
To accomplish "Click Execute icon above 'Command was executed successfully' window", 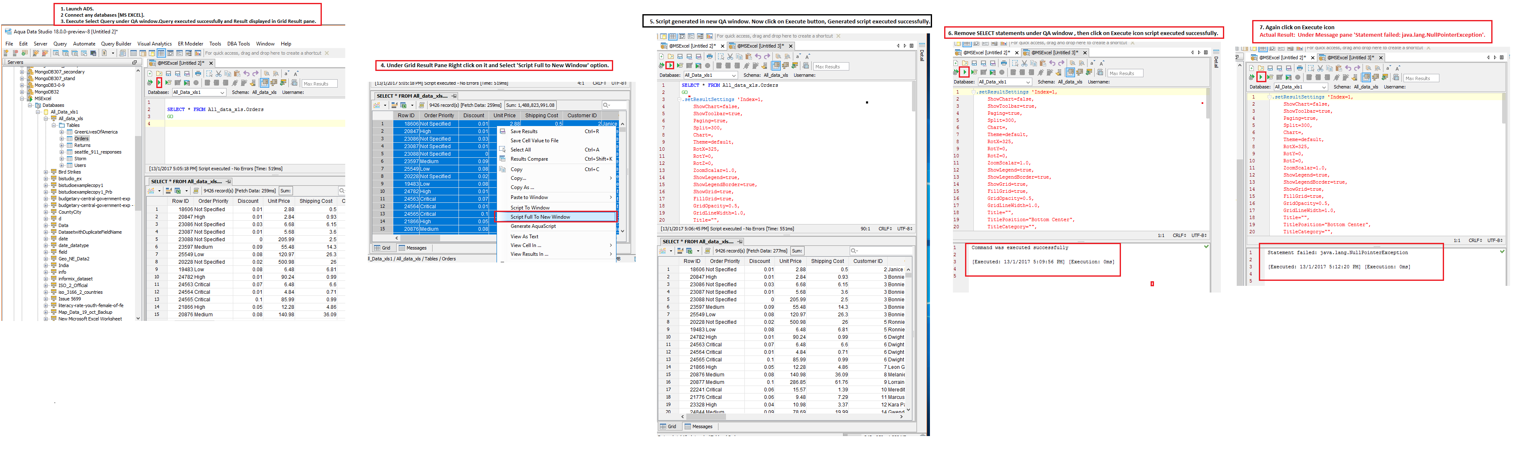I will (965, 72).
